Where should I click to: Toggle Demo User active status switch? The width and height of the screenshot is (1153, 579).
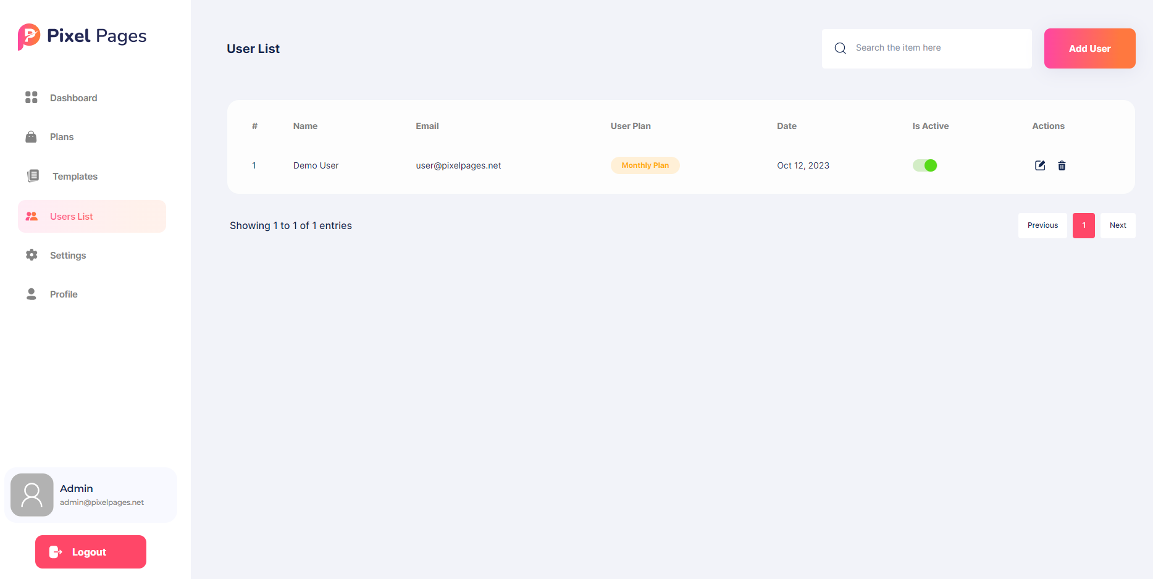924,165
